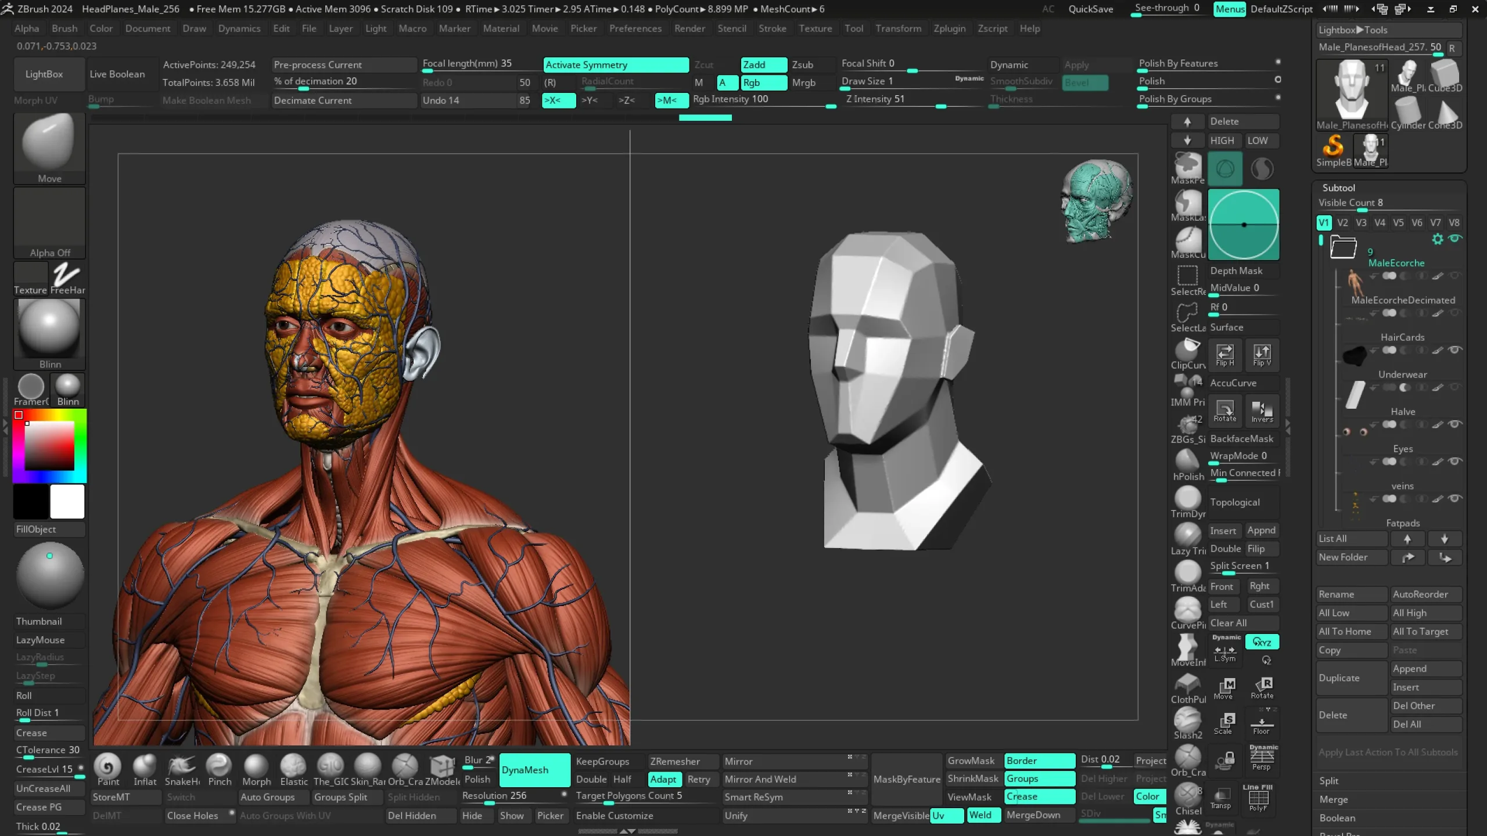1487x836 pixels.
Task: Disable Activate Symmetry
Action: (x=615, y=64)
